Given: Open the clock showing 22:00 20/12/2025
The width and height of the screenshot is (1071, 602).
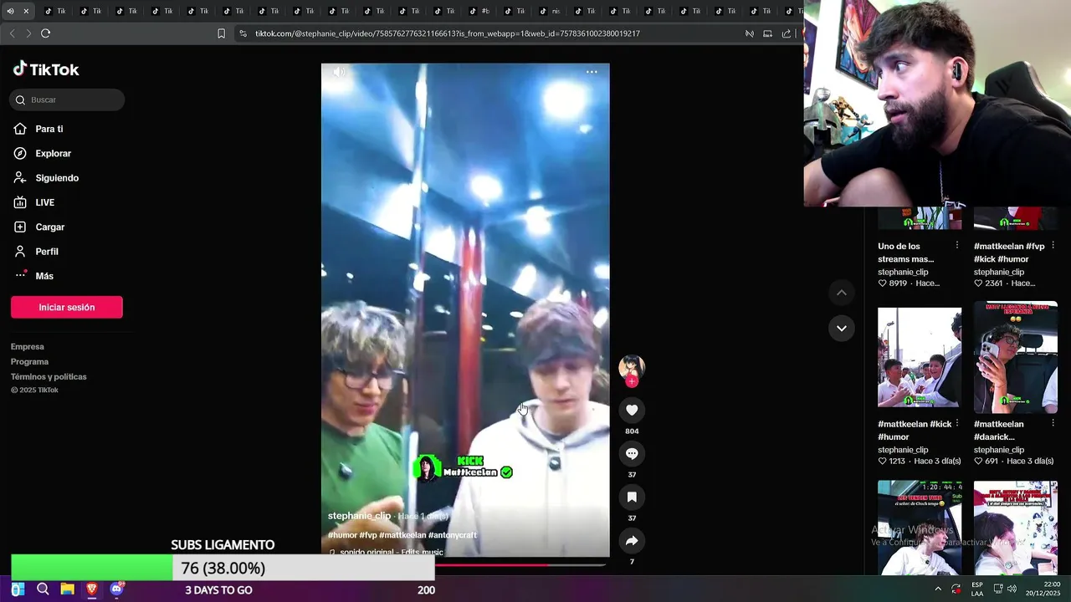Looking at the screenshot, I should pos(1043,589).
